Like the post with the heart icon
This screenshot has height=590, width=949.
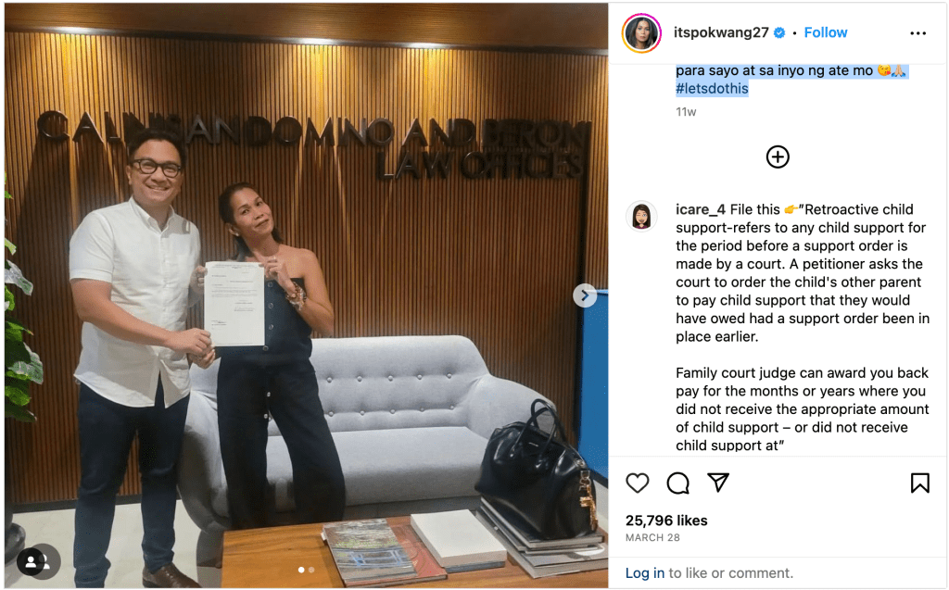click(x=638, y=483)
